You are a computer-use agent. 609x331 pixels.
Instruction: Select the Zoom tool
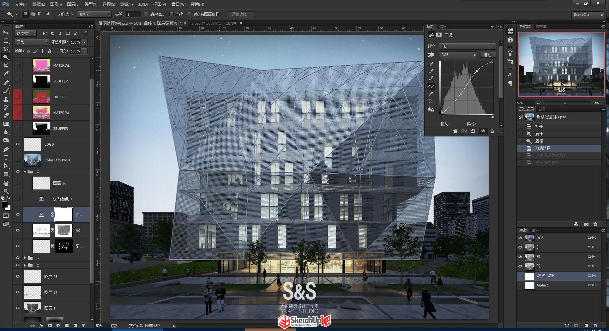point(6,191)
